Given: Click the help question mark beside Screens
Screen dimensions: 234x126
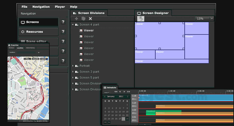Looking at the screenshot, I should tap(63, 22).
